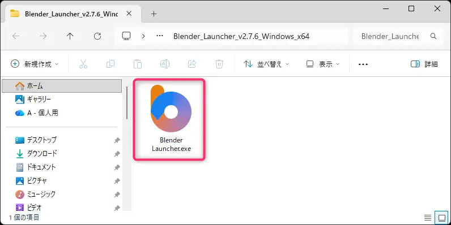The image size is (451, 225).
Task: Minimize the Explorer window
Action: pos(386,8)
